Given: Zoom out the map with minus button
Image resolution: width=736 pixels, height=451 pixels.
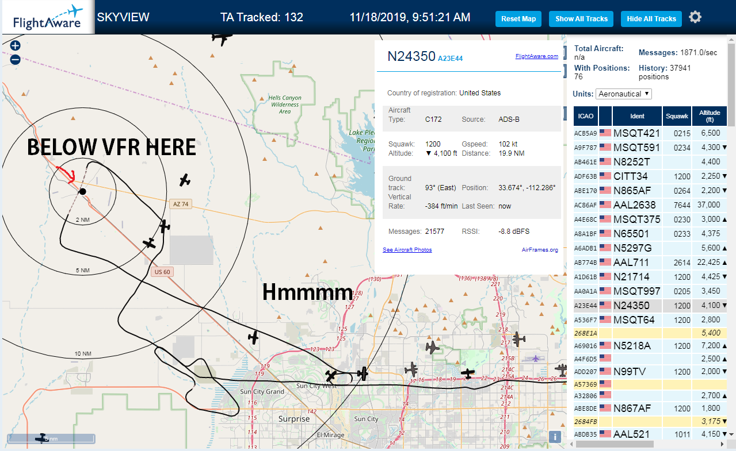Looking at the screenshot, I should [16, 59].
